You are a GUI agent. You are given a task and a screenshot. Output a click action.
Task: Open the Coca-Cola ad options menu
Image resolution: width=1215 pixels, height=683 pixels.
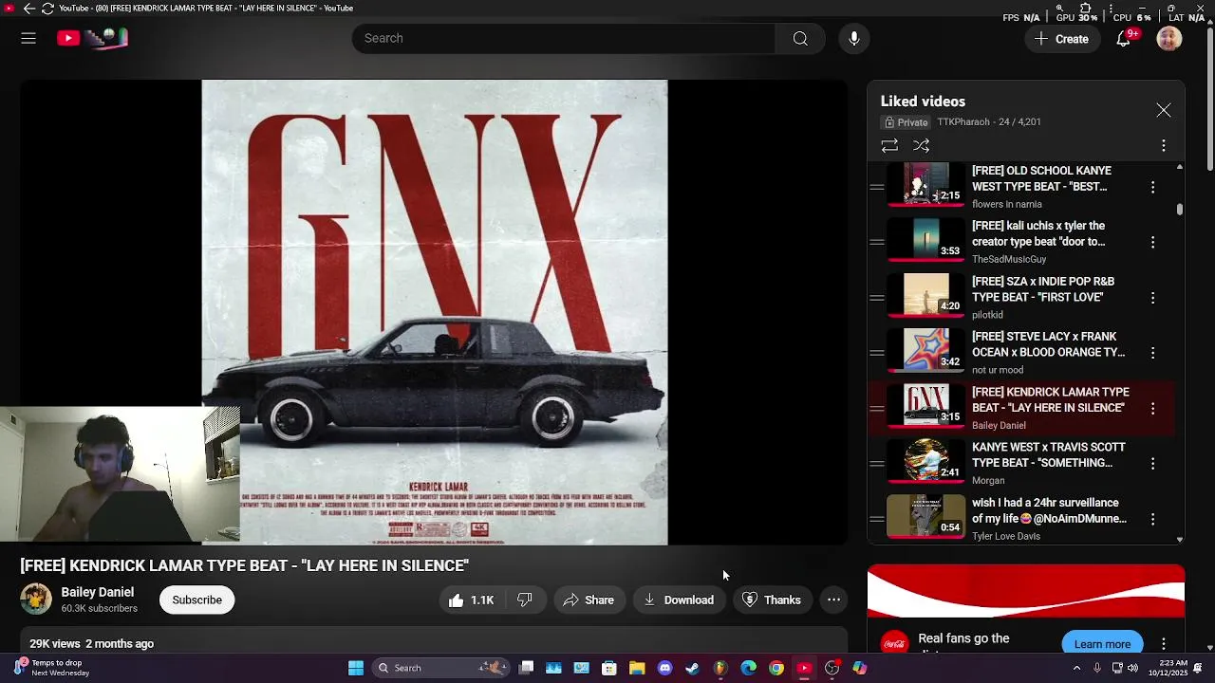click(1164, 644)
